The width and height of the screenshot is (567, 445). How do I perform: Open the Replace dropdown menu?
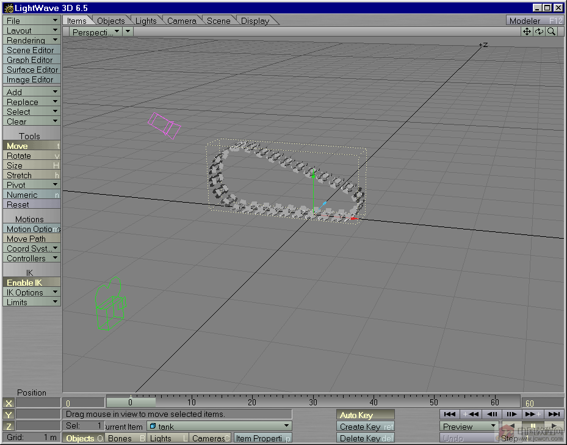tap(32, 102)
